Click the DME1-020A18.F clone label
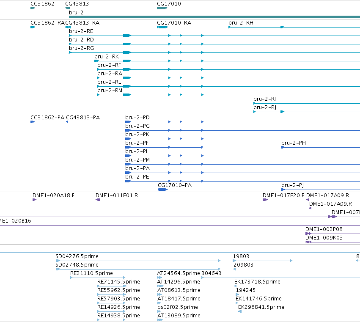The height and width of the screenshot is (322, 360). coord(53,195)
